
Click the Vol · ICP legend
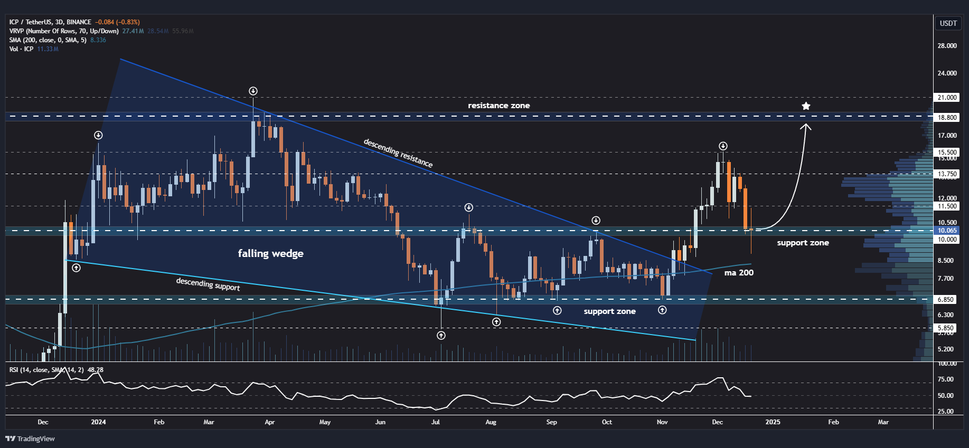coord(21,49)
